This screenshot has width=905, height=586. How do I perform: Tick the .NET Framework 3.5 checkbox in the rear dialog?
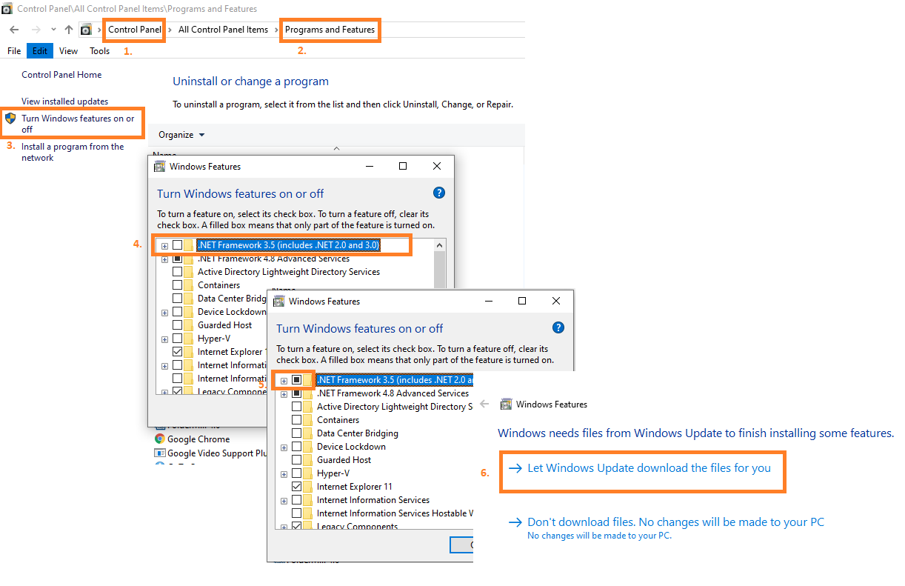click(x=177, y=245)
